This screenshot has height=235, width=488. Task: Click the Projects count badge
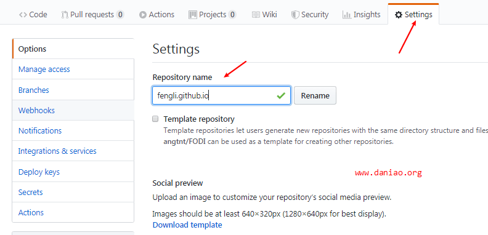click(x=232, y=15)
